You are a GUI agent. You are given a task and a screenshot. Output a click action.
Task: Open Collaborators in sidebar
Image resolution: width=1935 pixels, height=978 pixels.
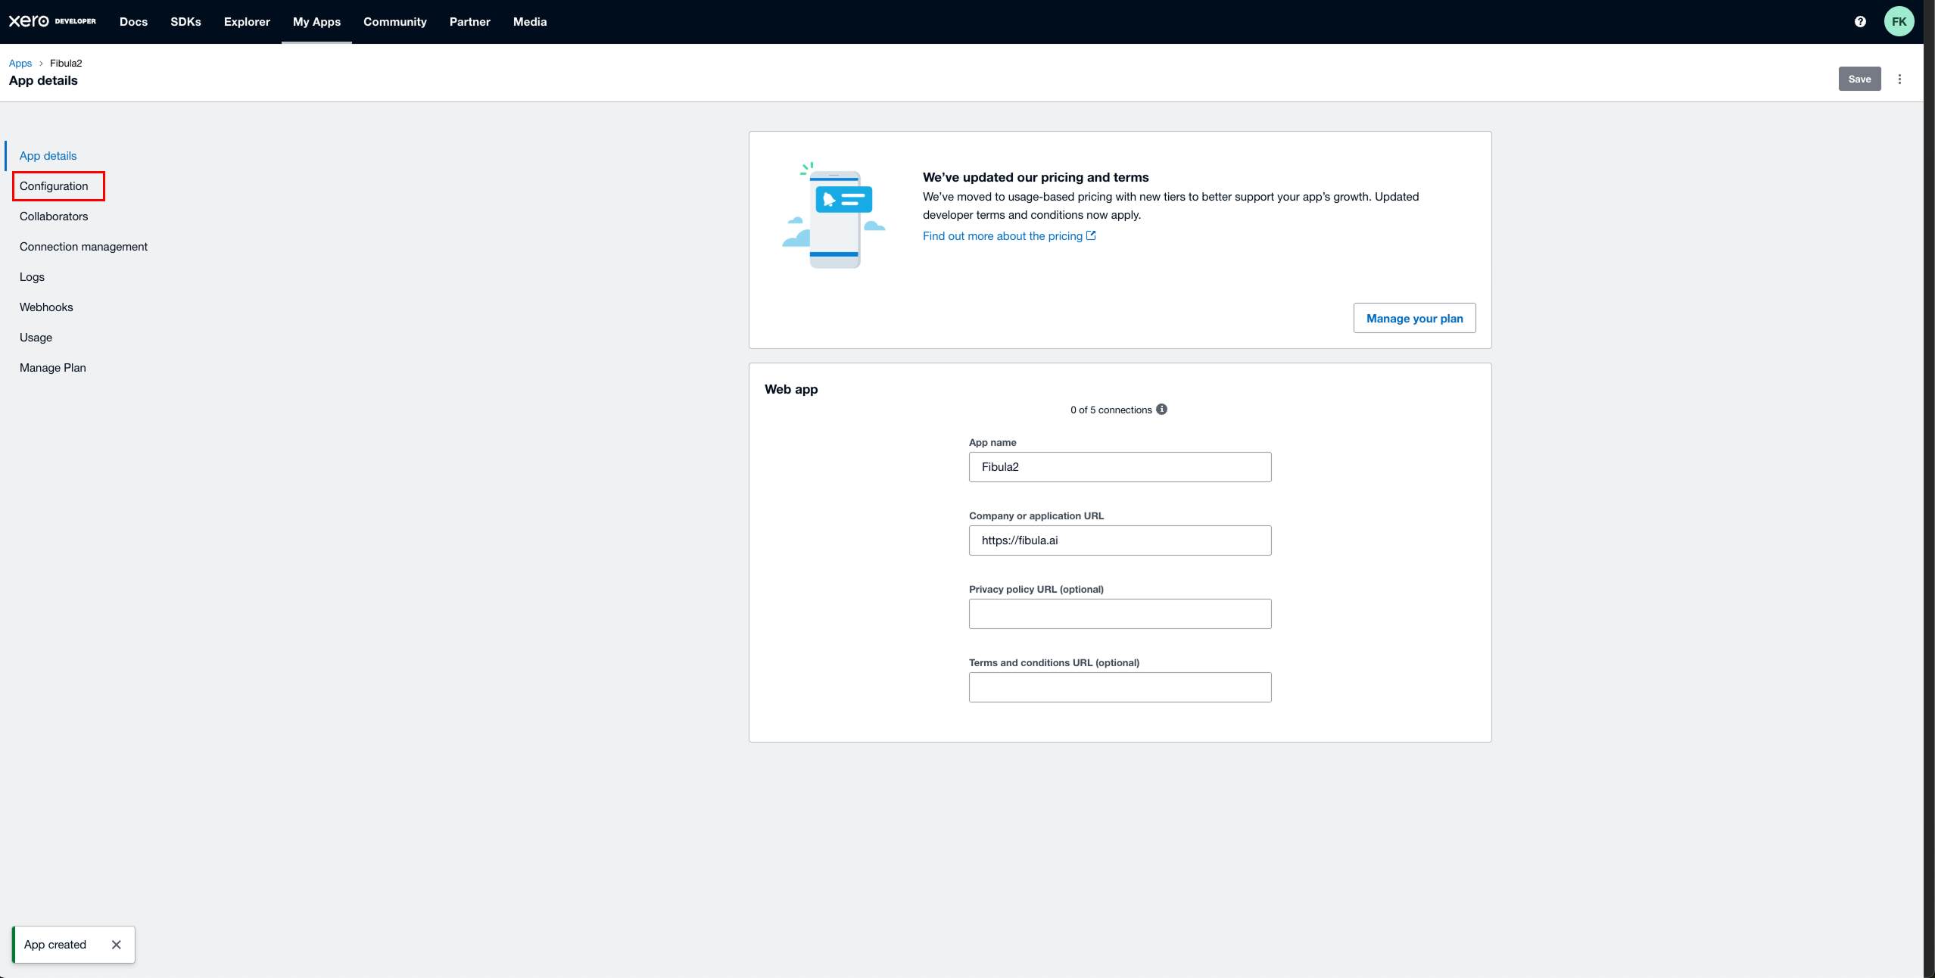point(54,216)
